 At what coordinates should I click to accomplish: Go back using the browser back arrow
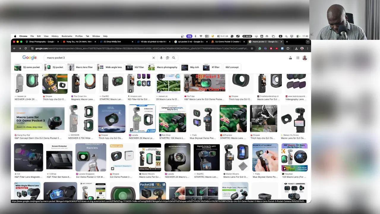[x=14, y=48]
